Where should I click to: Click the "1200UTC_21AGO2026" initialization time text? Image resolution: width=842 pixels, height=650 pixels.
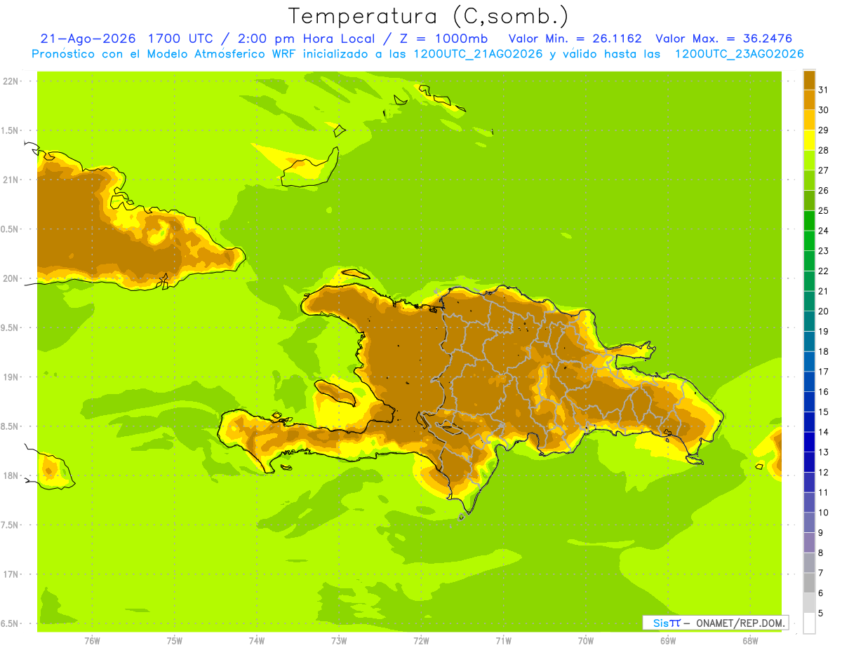pyautogui.click(x=477, y=54)
